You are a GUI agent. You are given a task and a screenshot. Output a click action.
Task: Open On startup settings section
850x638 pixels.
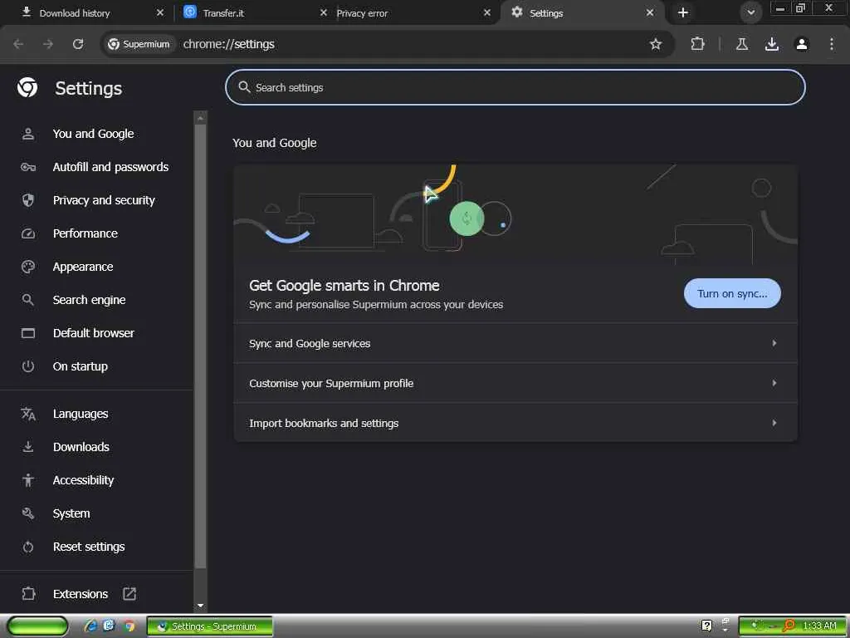click(x=81, y=366)
